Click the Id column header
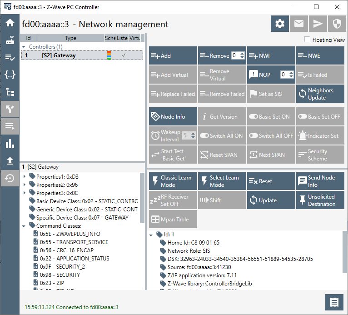This screenshot has width=348, height=315. pyautogui.click(x=29, y=38)
